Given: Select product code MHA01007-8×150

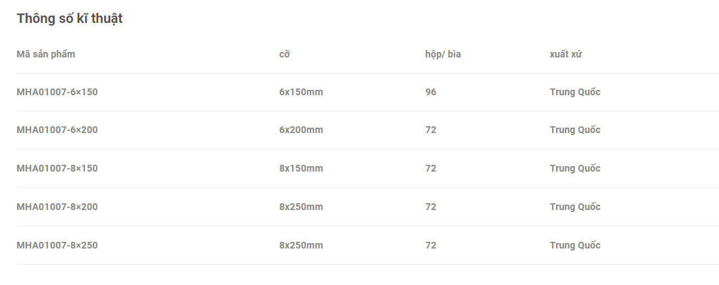Looking at the screenshot, I should pos(57,169).
